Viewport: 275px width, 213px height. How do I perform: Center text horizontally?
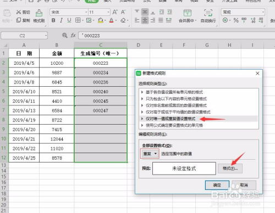pos(145,20)
